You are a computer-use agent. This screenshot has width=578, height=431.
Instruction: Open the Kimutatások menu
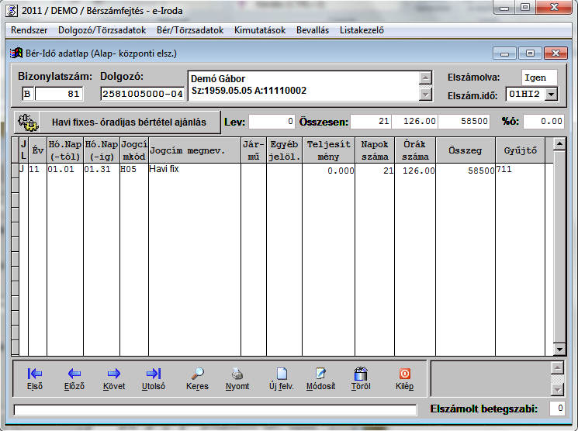[261, 30]
